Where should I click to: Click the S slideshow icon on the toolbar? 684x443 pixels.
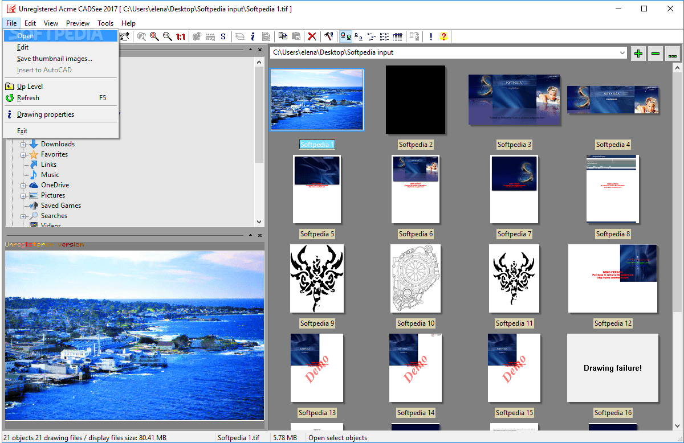click(222, 36)
